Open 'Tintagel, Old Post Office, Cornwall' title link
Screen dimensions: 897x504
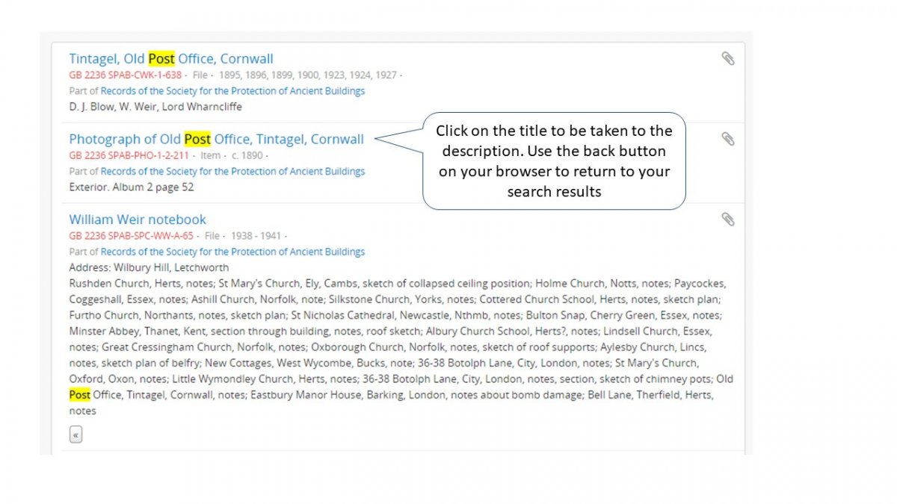coord(171,59)
